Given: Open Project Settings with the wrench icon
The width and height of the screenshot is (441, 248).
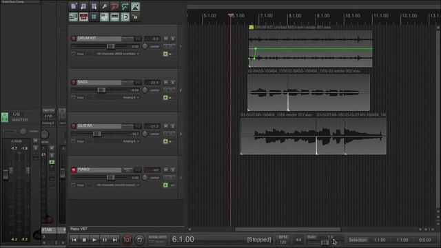Looking at the screenshot, I should [104, 6].
